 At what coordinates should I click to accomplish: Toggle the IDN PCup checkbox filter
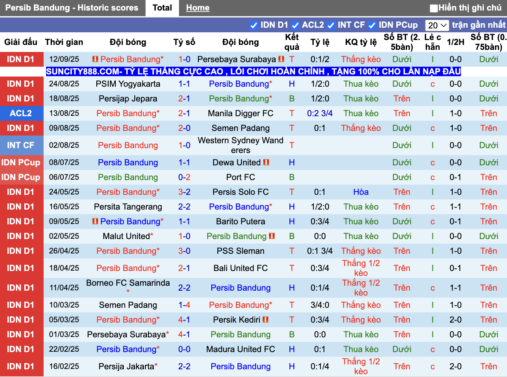372,25
